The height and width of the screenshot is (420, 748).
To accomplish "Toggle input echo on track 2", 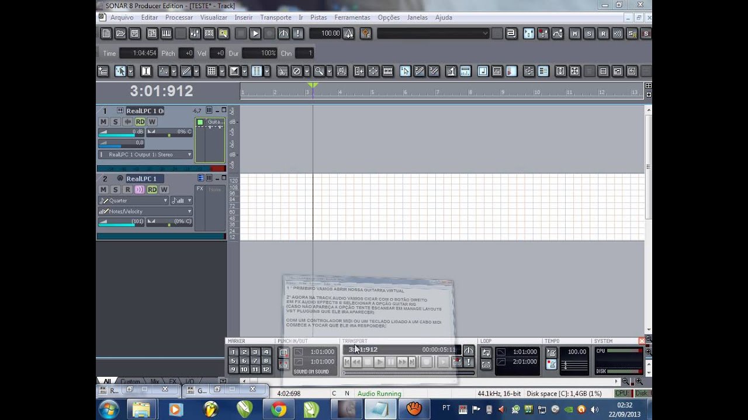I will point(140,190).
